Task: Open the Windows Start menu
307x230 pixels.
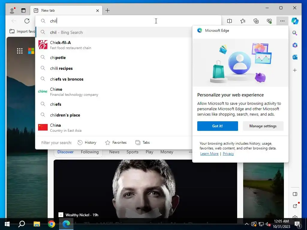Action: coord(7,224)
